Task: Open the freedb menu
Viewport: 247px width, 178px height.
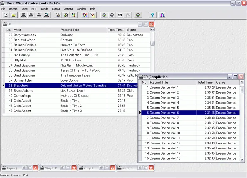Action: click(44, 9)
